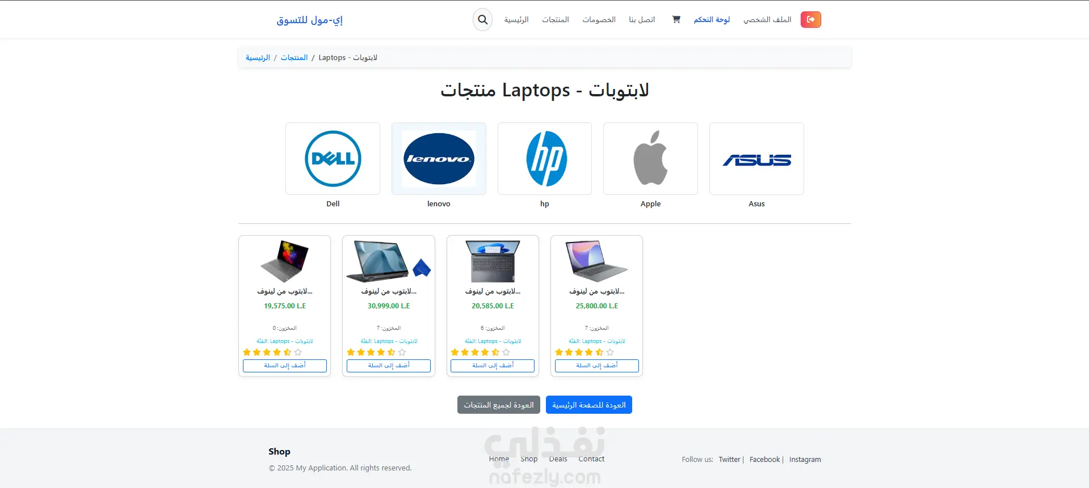The width and height of the screenshot is (1089, 488).
Task: Select the Dell brand logo
Action: (333, 159)
